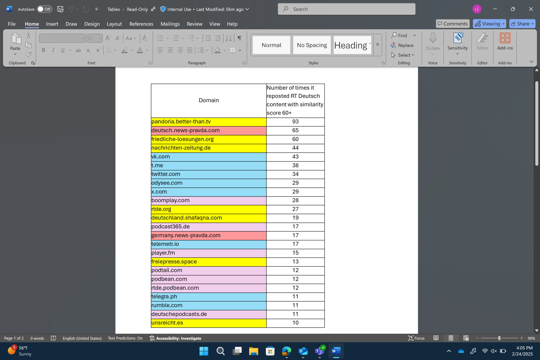Toggle Bold formatting
Viewport: 540px width, 360px height.
pyautogui.click(x=44, y=50)
